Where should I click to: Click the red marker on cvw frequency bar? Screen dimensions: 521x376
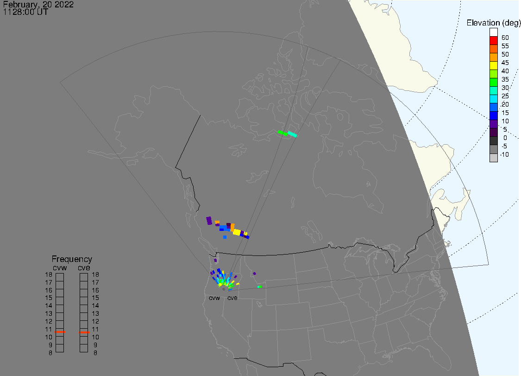pyautogui.click(x=60, y=332)
